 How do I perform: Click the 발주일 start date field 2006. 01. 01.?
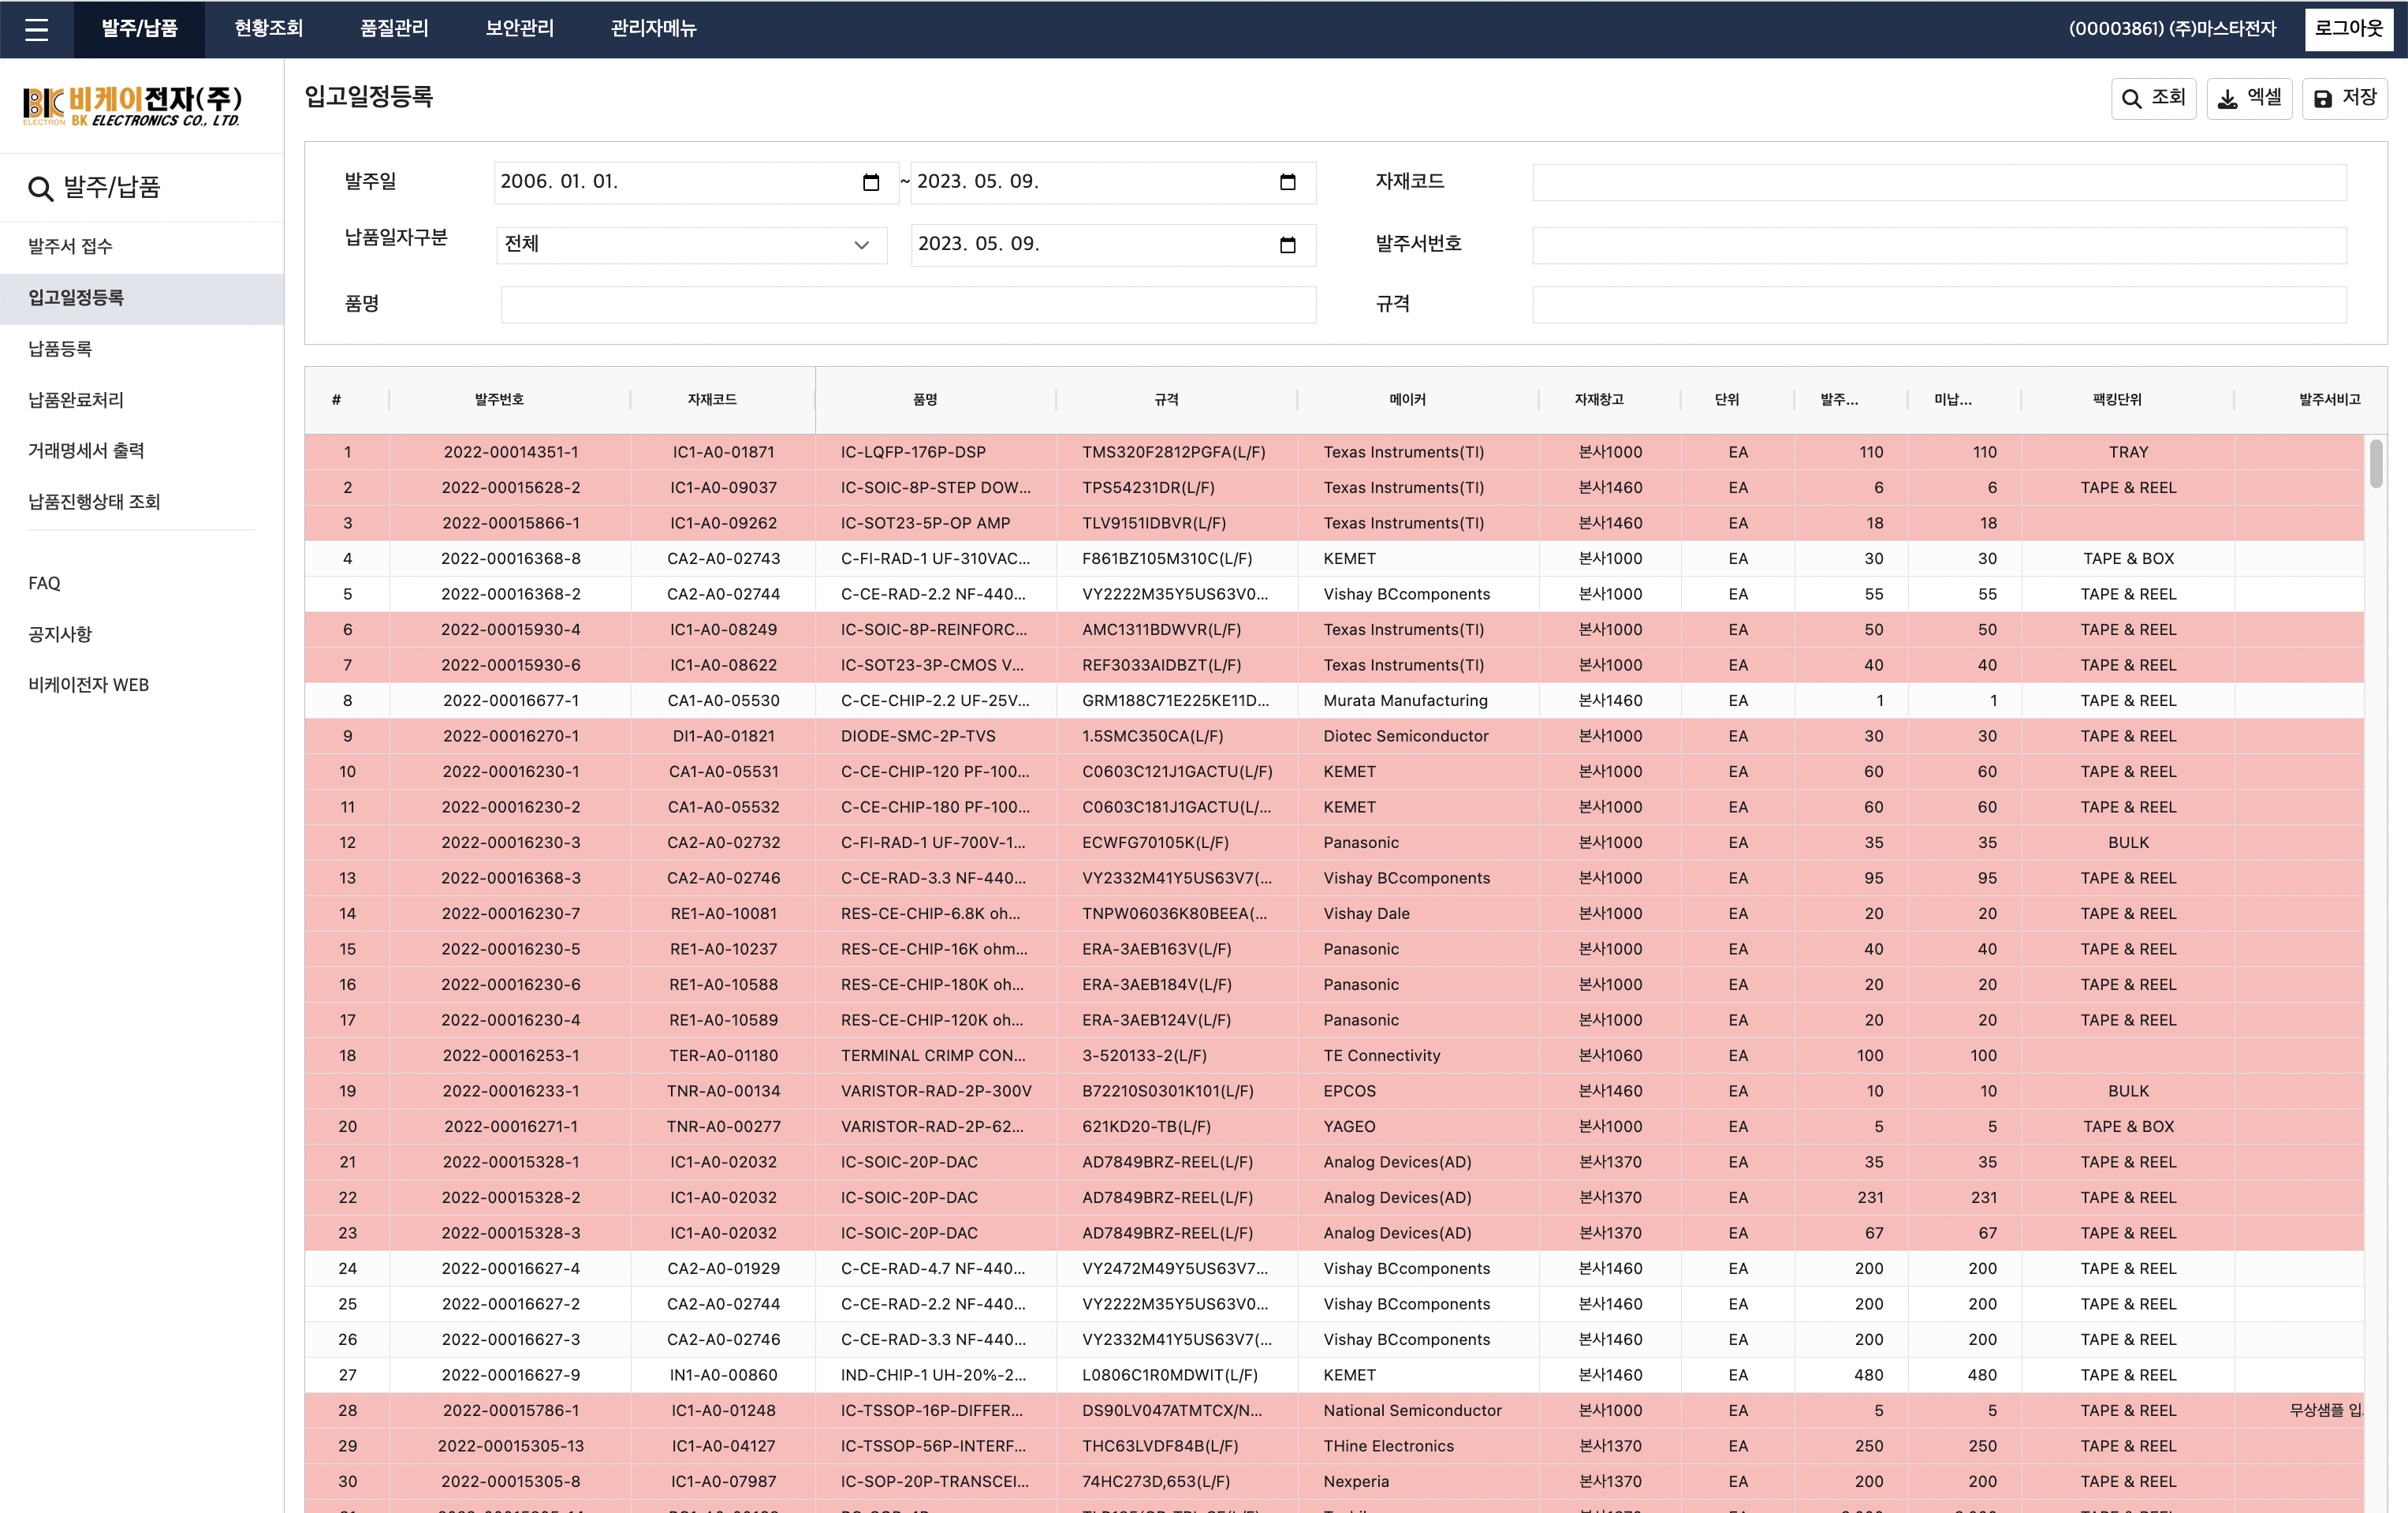pyautogui.click(x=696, y=182)
